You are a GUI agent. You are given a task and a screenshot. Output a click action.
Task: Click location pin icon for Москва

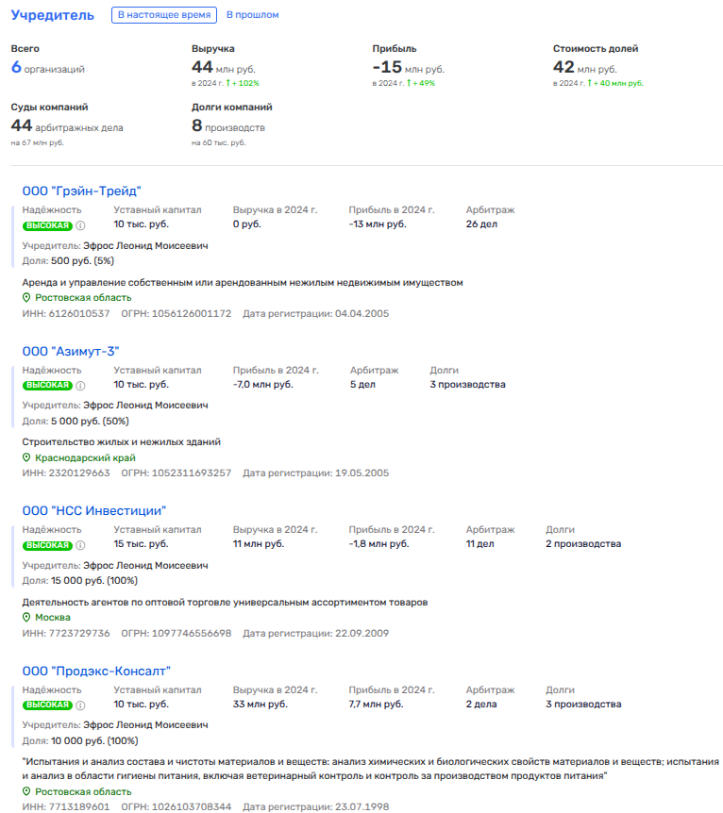tap(26, 618)
